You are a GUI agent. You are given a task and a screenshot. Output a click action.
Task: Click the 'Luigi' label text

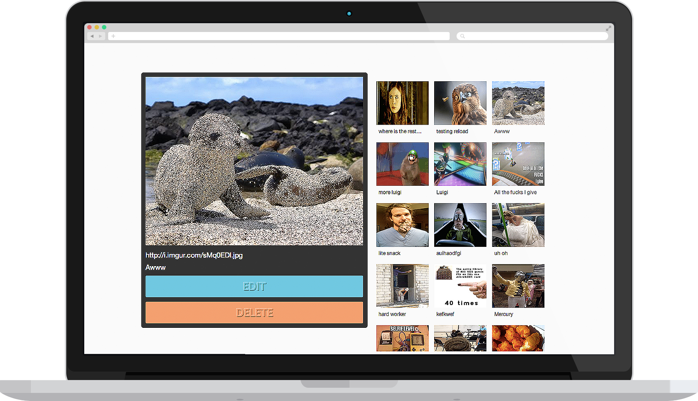[442, 192]
